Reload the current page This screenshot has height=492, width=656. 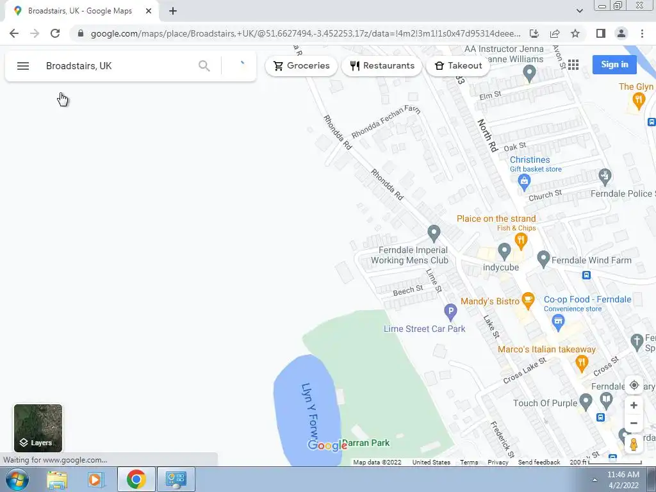tap(55, 33)
